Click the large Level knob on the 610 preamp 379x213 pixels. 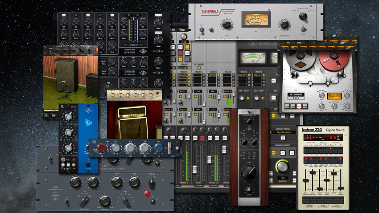click(x=249, y=173)
